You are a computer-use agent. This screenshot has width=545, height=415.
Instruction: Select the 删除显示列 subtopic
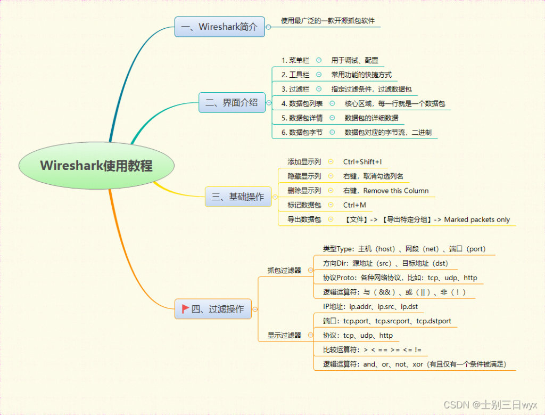(304, 190)
